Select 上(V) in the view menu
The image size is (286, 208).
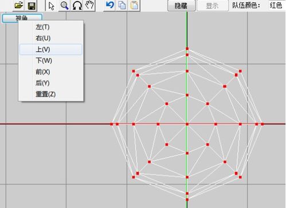coord(51,50)
